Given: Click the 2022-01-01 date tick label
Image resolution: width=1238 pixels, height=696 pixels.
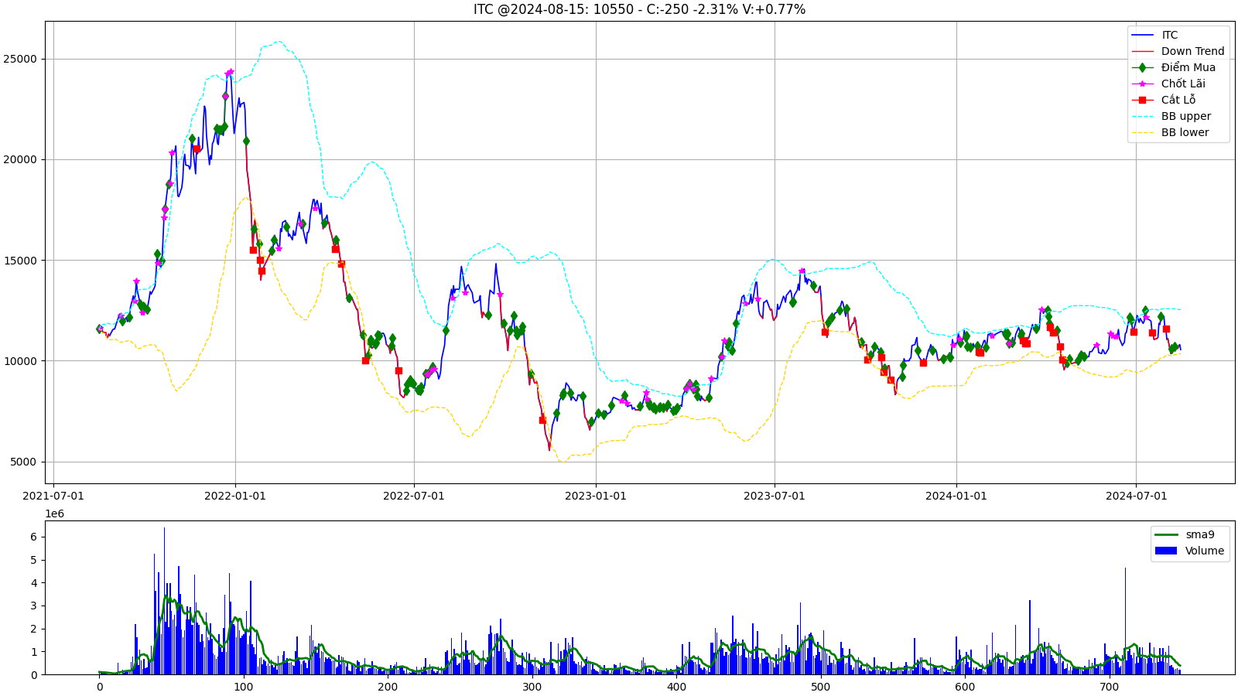Looking at the screenshot, I should pyautogui.click(x=235, y=496).
